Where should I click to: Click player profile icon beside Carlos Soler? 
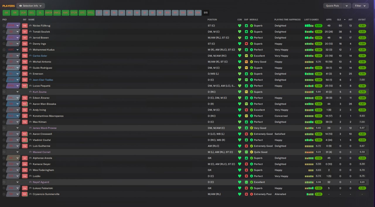[x=30, y=56]
